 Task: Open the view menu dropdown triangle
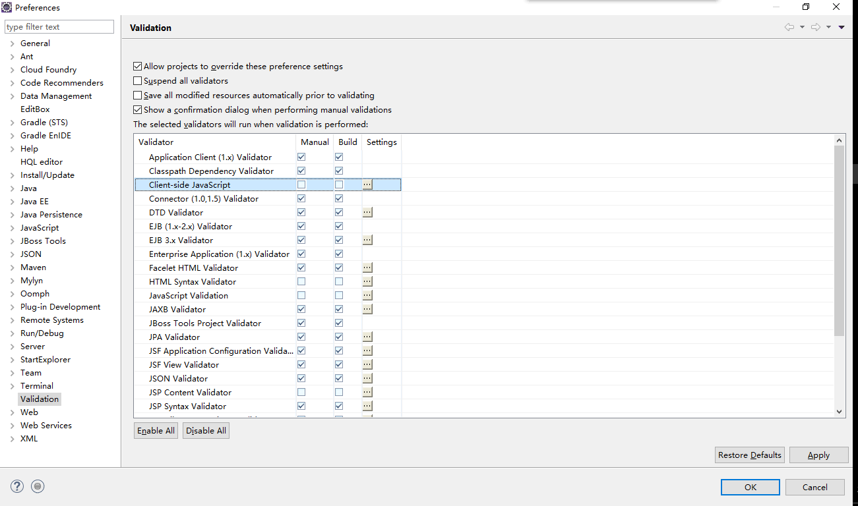[842, 27]
